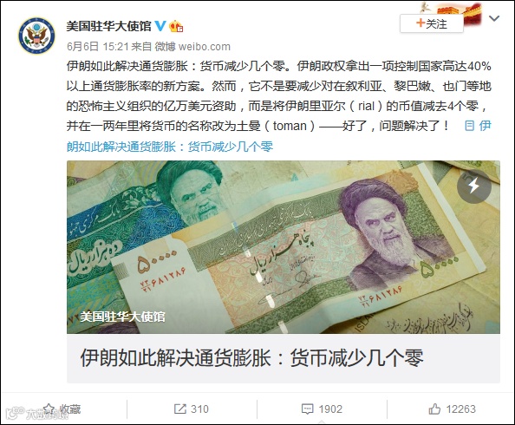Click the article document icon before link
This screenshot has height=425, width=515.
pyautogui.click(x=469, y=126)
